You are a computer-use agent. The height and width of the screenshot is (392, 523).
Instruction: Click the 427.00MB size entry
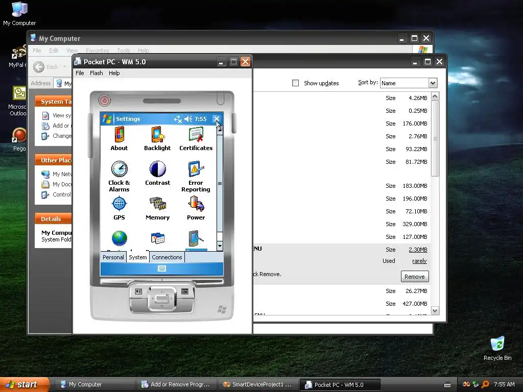coord(415,304)
